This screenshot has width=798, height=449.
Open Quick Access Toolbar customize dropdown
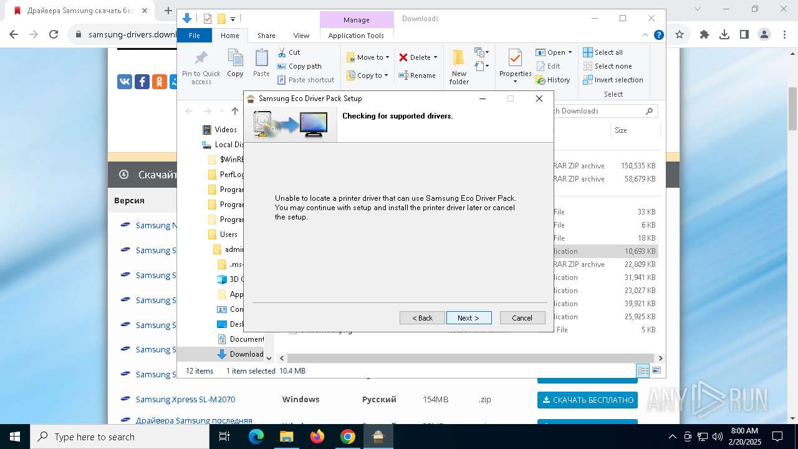(x=233, y=19)
